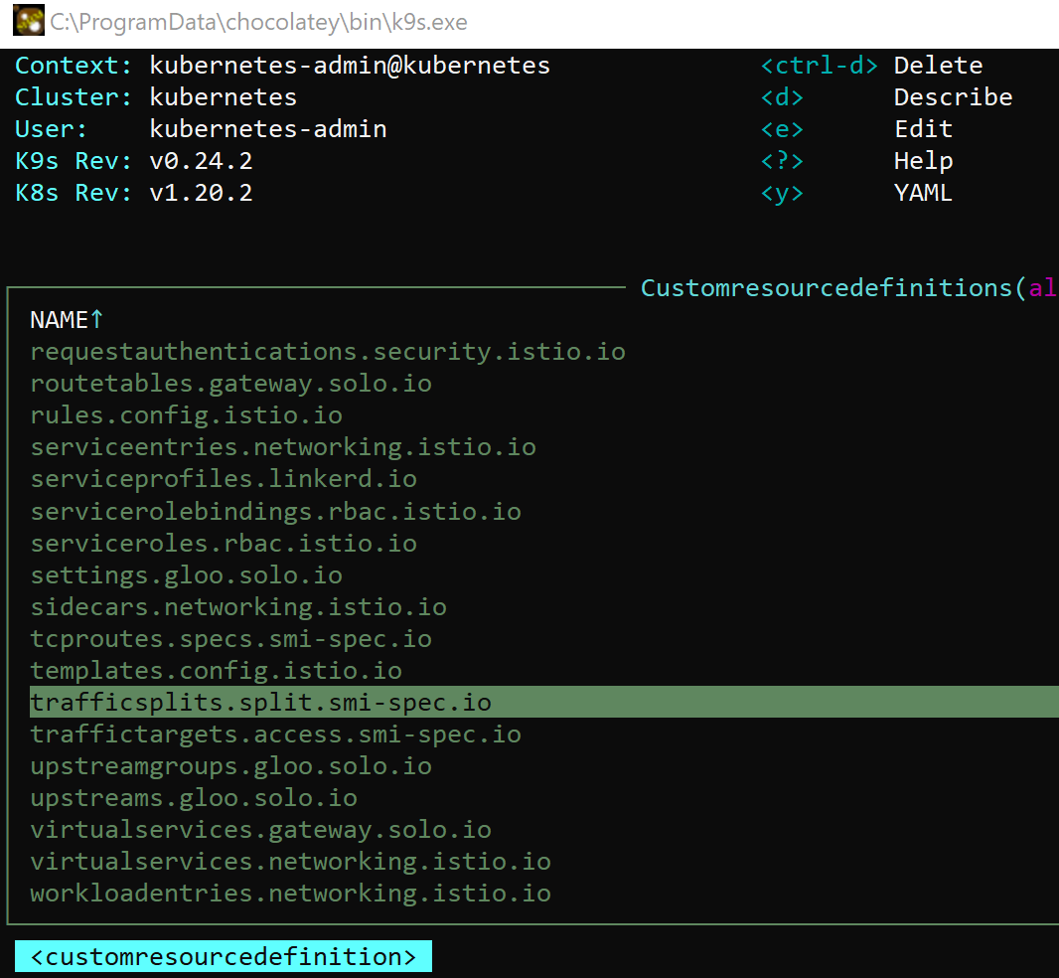
Task: Click virtualservices.gateway.solo.io entry
Action: 260,830
